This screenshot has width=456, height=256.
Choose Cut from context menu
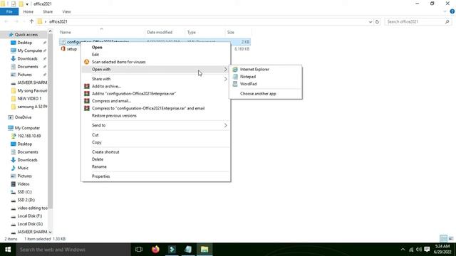[x=95, y=135]
